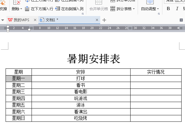Select the cell 星期四
Screen dimensions: 185x123
click(x=19, y=98)
